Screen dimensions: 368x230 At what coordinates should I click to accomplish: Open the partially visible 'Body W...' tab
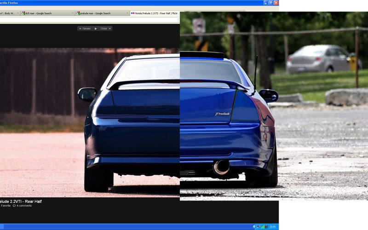[9, 13]
